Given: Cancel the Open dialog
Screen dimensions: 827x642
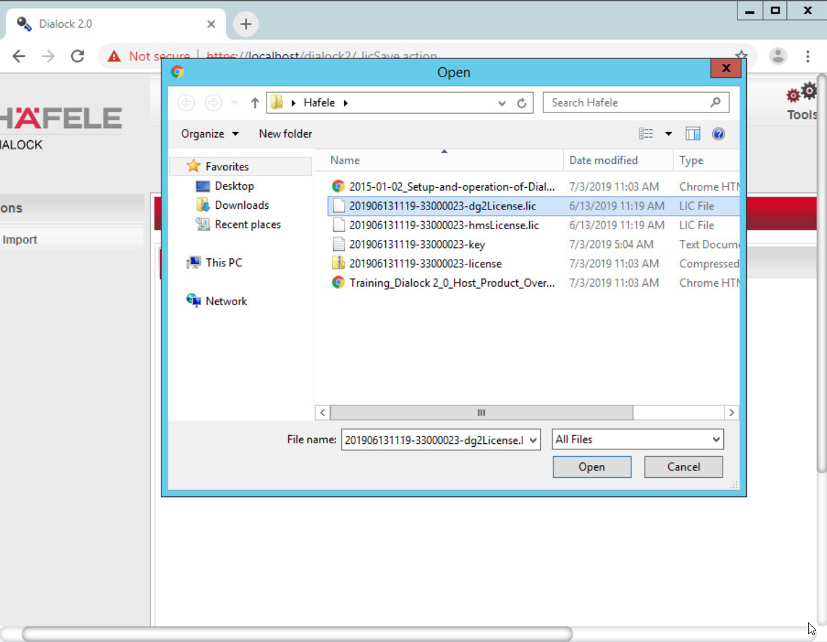Looking at the screenshot, I should [x=683, y=467].
